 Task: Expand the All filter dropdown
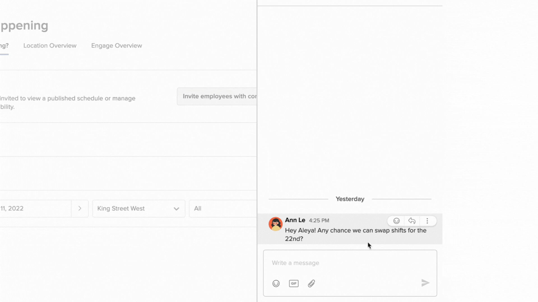[x=223, y=208]
